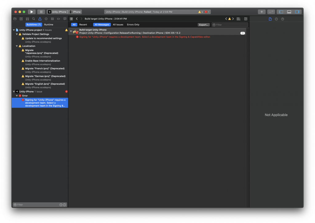Click the Build target Unity-iPhone breadcrumb
Image resolution: width=315 pixels, height=223 pixels.
tap(106, 19)
